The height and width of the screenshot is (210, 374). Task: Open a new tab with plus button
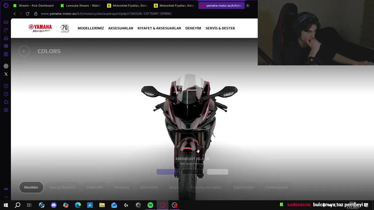(248, 6)
